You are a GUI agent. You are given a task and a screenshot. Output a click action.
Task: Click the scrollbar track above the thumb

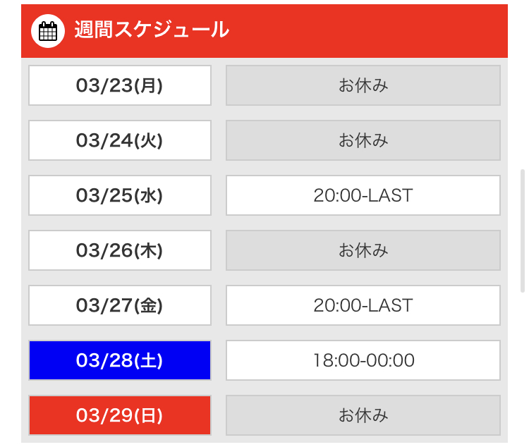point(523,86)
